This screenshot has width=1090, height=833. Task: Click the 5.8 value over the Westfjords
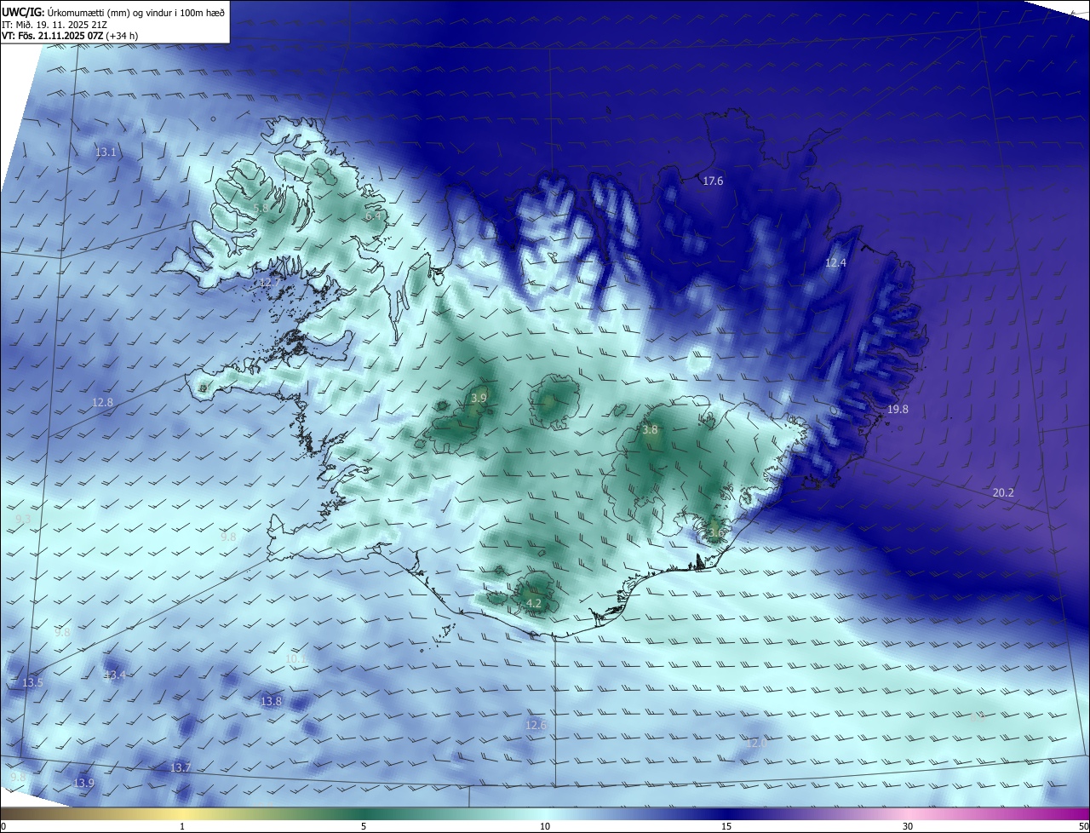click(261, 208)
